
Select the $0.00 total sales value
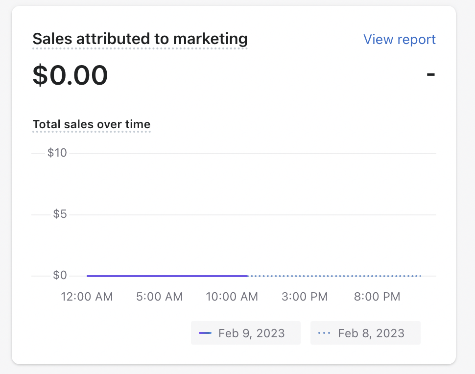point(70,75)
